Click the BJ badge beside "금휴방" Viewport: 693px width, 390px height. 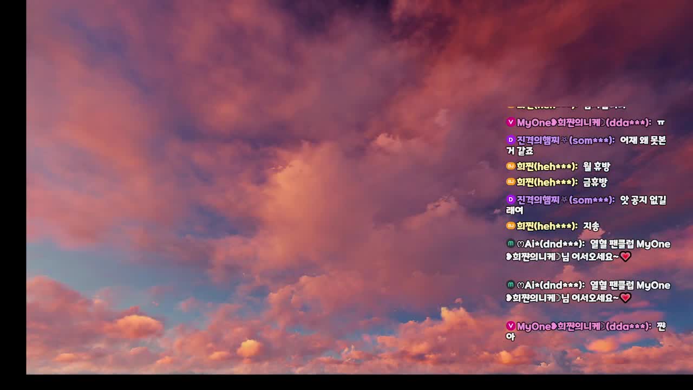pos(511,182)
